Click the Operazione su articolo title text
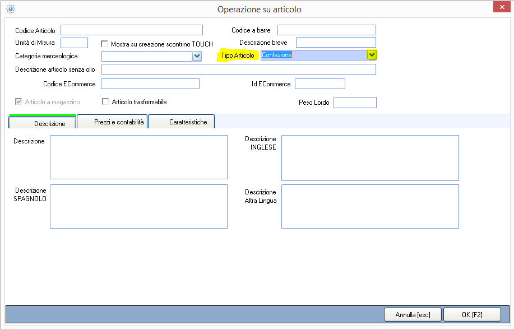Image resolution: width=514 pixels, height=330 pixels. click(x=260, y=9)
